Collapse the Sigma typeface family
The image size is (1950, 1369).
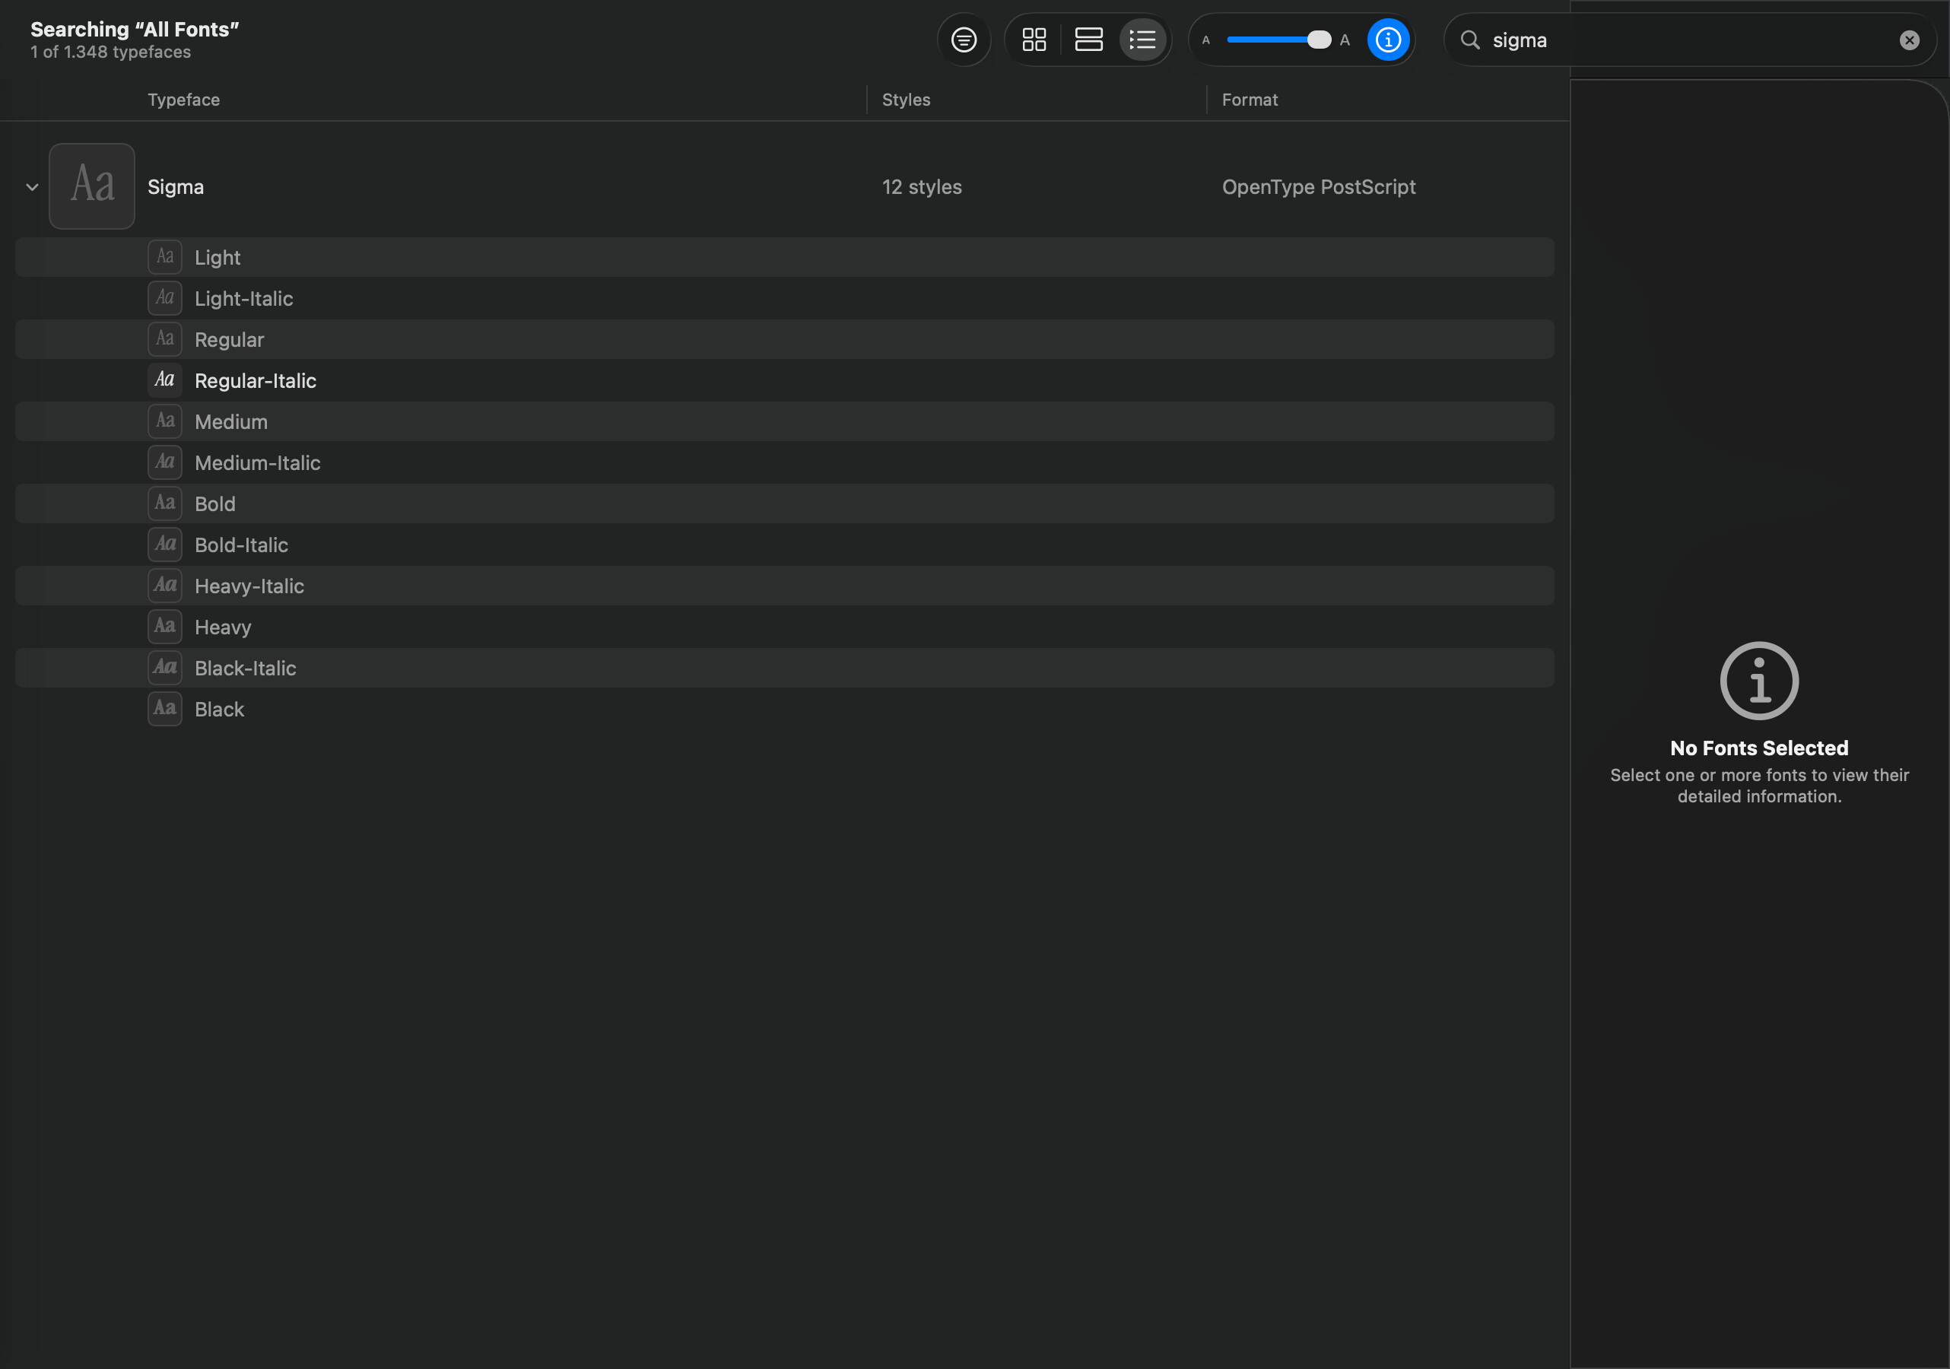(32, 187)
